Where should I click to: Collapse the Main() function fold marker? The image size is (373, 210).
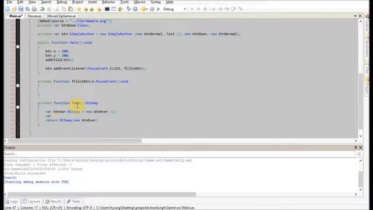[18, 47]
